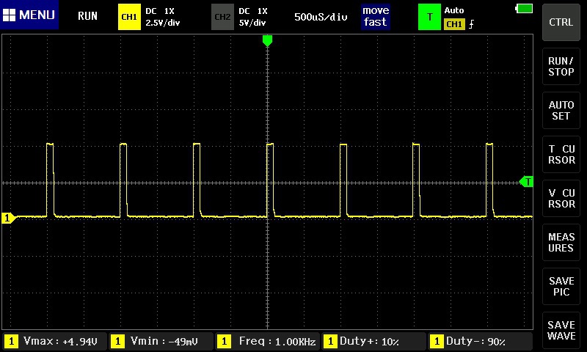Click channel 1 badge beside Duty-
Screen dimensions: 587x352
tap(437, 341)
